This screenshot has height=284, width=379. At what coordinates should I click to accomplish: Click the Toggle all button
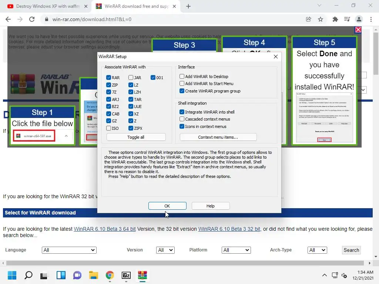(136, 137)
